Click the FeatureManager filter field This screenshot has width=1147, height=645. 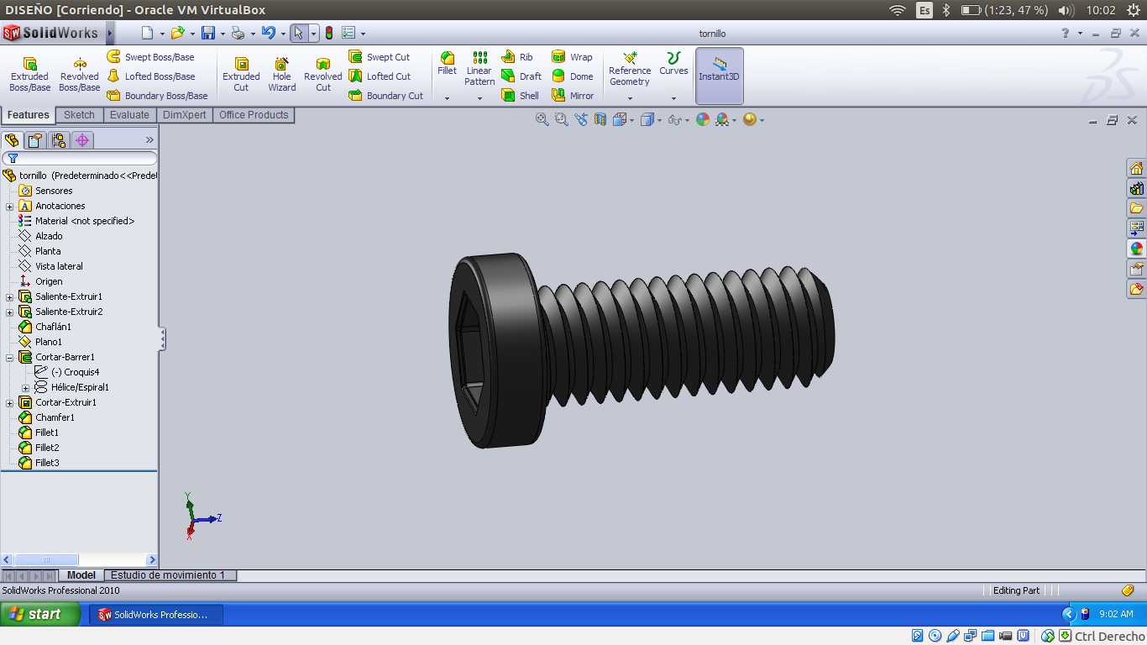point(80,158)
